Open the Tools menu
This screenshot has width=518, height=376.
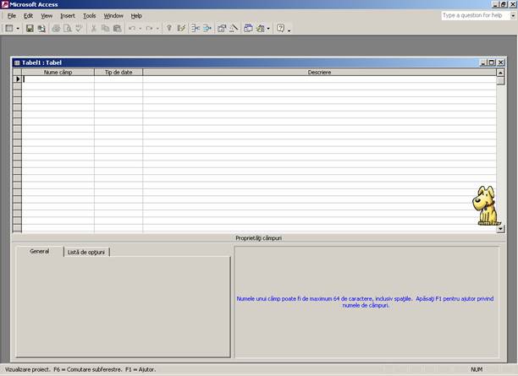point(89,16)
